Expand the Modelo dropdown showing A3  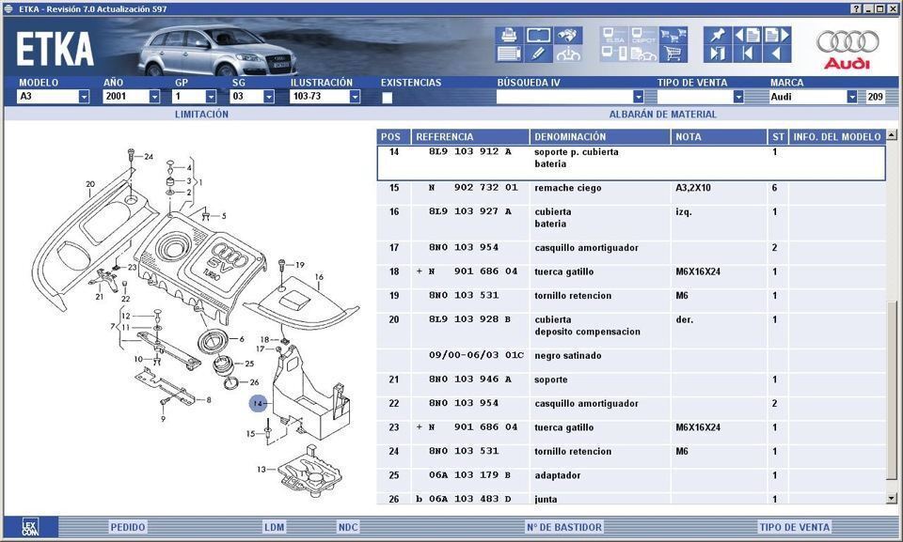coord(84,97)
